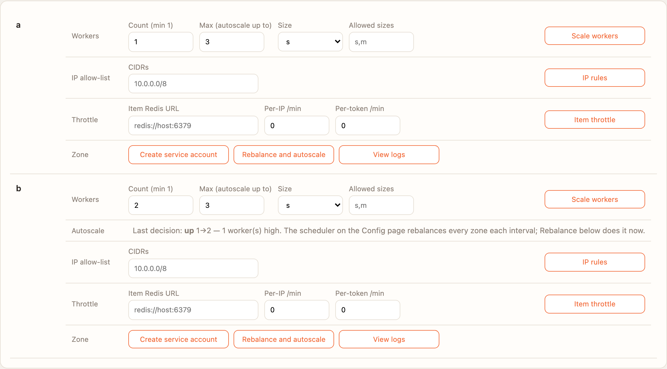Edit the CIDRs field in zone b
The width and height of the screenshot is (667, 369).
point(193,268)
